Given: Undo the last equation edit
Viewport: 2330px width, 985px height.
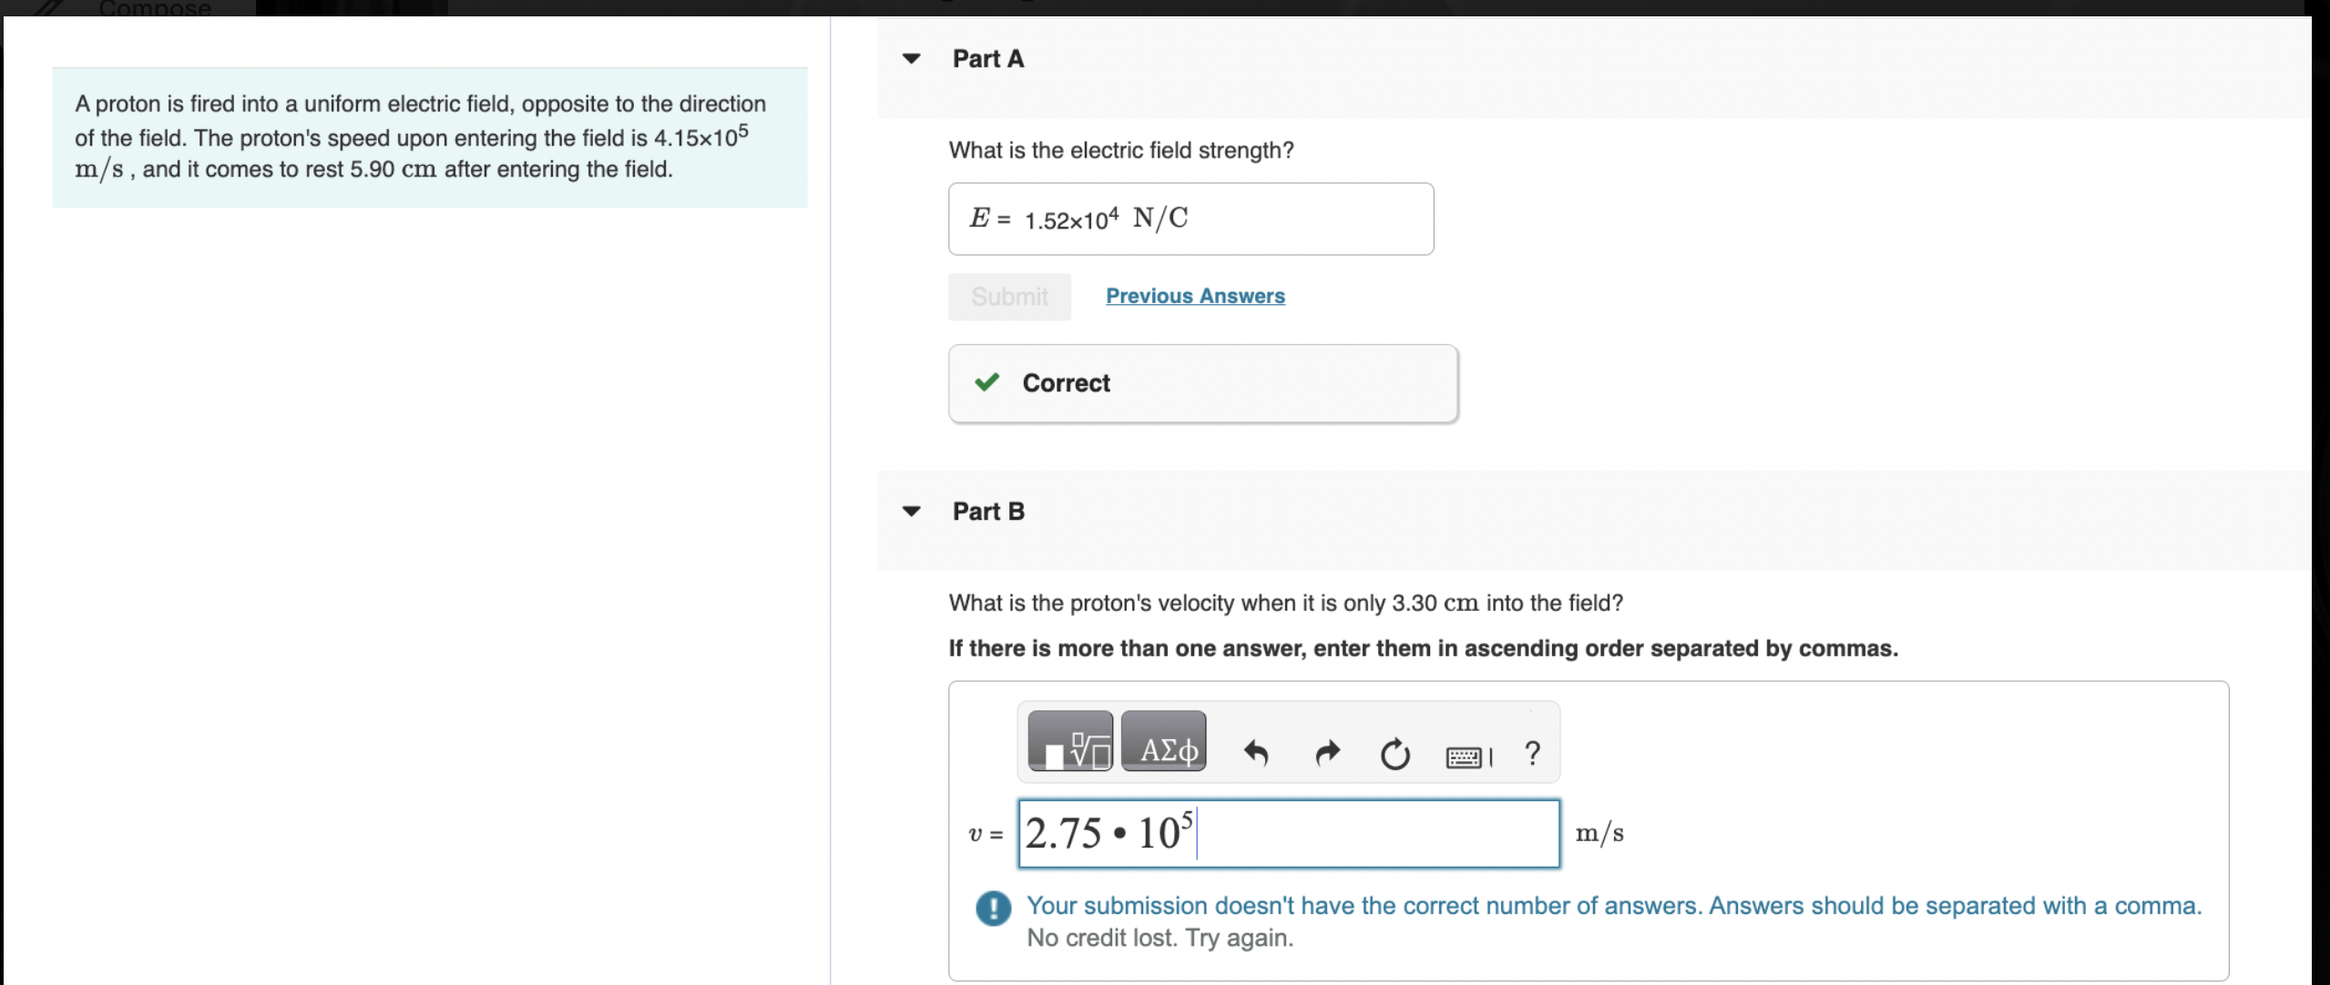Looking at the screenshot, I should (1257, 754).
